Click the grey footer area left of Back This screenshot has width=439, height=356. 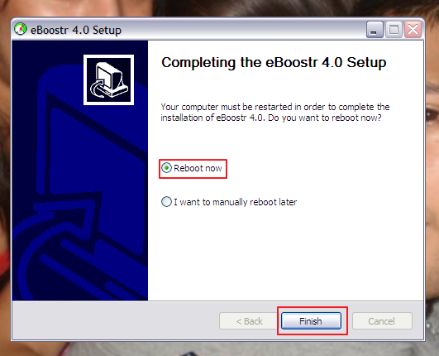pos(115,320)
